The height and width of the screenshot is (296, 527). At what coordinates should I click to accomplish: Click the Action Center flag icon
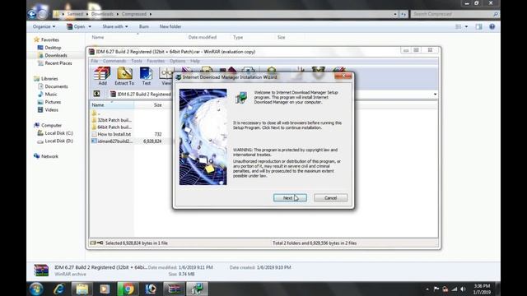point(436,289)
